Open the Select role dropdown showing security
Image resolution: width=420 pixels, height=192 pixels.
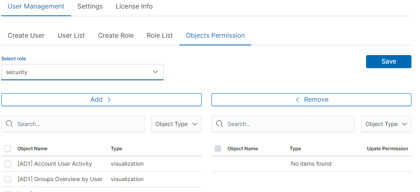pyautogui.click(x=82, y=72)
